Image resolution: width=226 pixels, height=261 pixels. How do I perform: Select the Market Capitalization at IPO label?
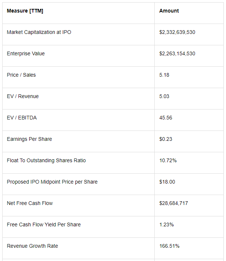coord(39,32)
